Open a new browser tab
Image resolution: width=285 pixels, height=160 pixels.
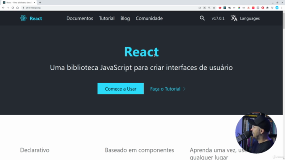pos(40,3)
